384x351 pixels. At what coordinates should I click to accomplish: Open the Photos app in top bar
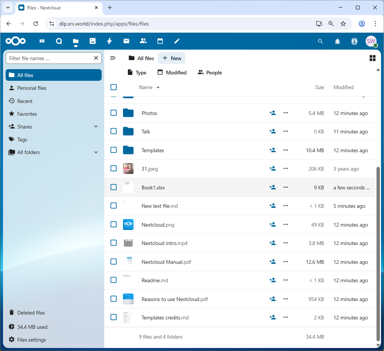click(x=93, y=41)
